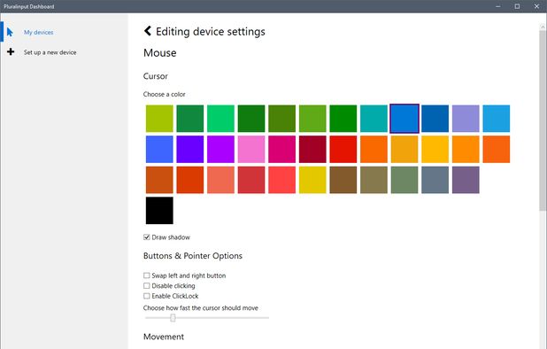Choose the sky blue swatch ending first row

coord(497,119)
